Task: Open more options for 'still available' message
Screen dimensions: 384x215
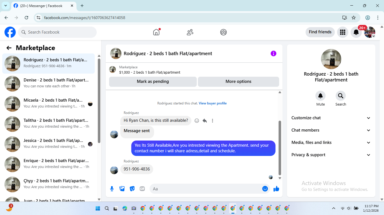Action: tap(213, 121)
